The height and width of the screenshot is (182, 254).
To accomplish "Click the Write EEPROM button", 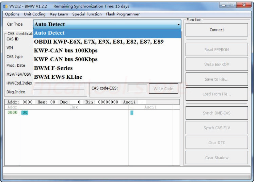I will [217, 64].
